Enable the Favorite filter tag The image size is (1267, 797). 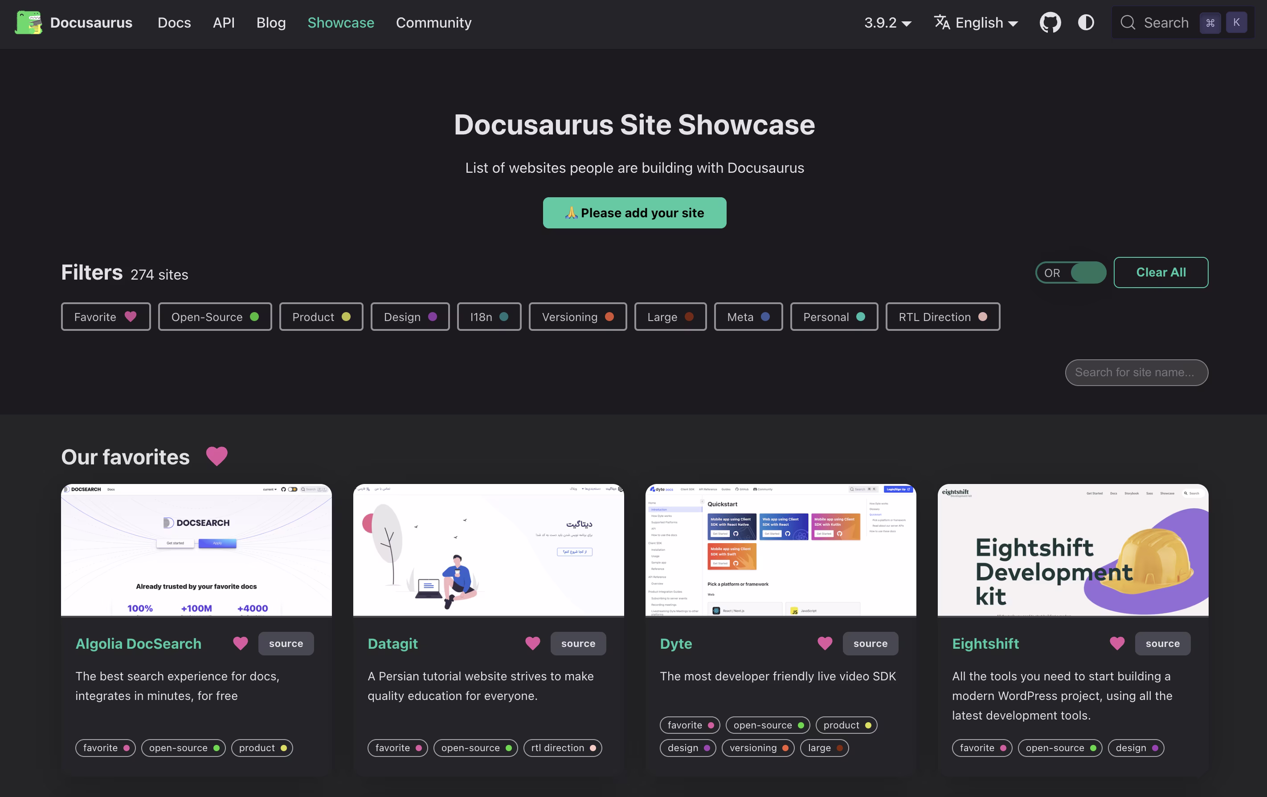click(105, 317)
